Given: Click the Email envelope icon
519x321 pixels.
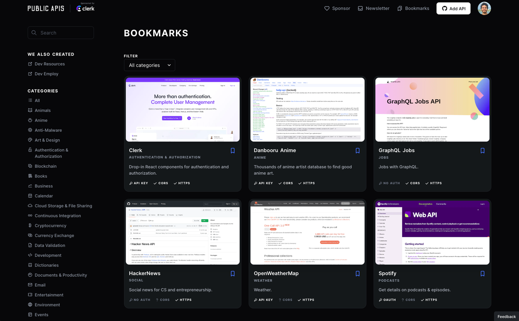Looking at the screenshot, I should (30, 285).
